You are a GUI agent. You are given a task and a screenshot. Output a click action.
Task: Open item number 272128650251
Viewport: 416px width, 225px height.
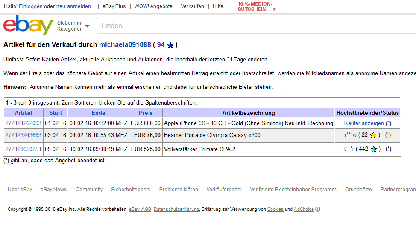[x=23, y=149]
